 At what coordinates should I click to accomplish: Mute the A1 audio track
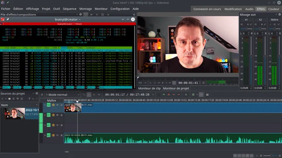[58, 125]
